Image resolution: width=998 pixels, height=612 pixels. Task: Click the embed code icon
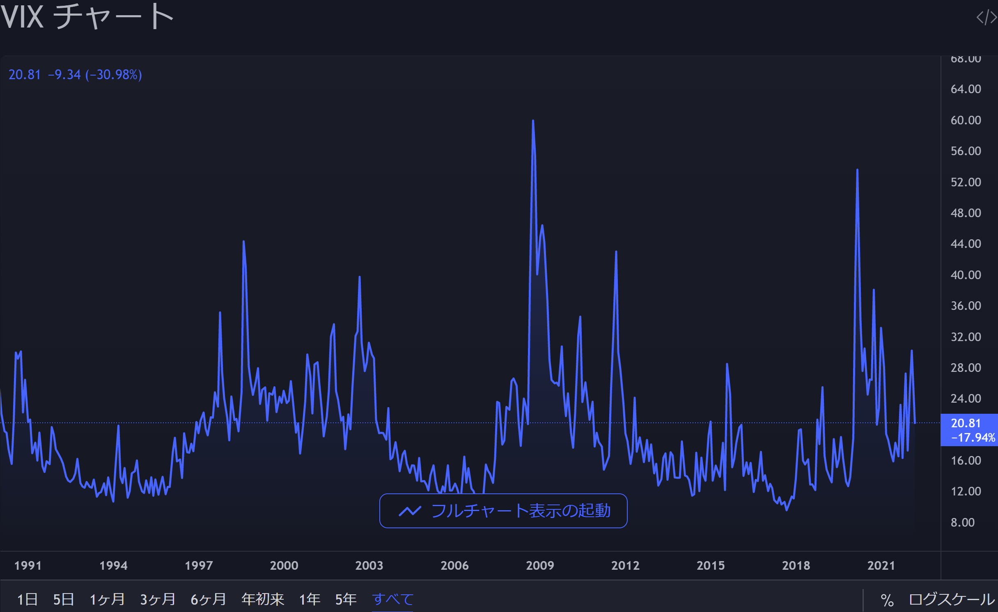(x=986, y=18)
